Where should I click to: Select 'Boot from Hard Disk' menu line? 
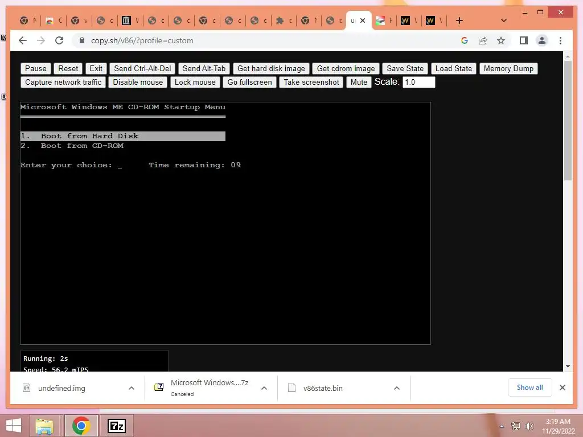pos(123,136)
